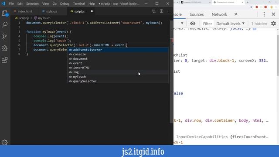Open the Explorer view in the activity bar

[x=5, y=13]
